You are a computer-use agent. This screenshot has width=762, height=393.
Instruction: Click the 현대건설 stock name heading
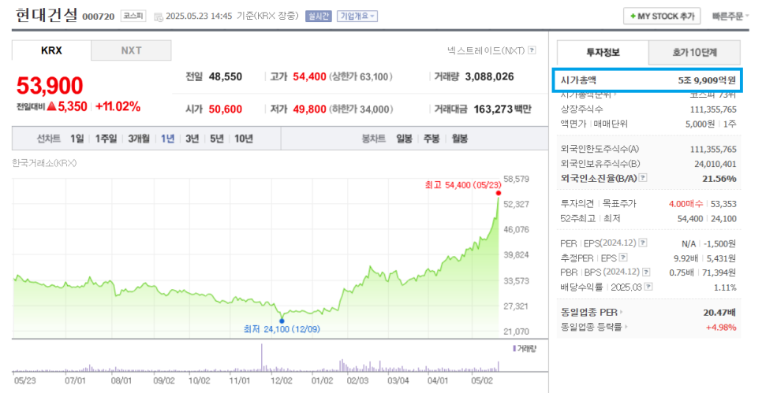(x=47, y=16)
